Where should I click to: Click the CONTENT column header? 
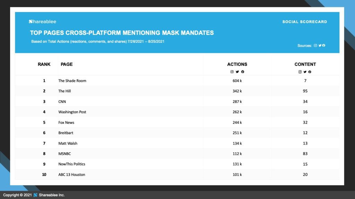point(305,64)
